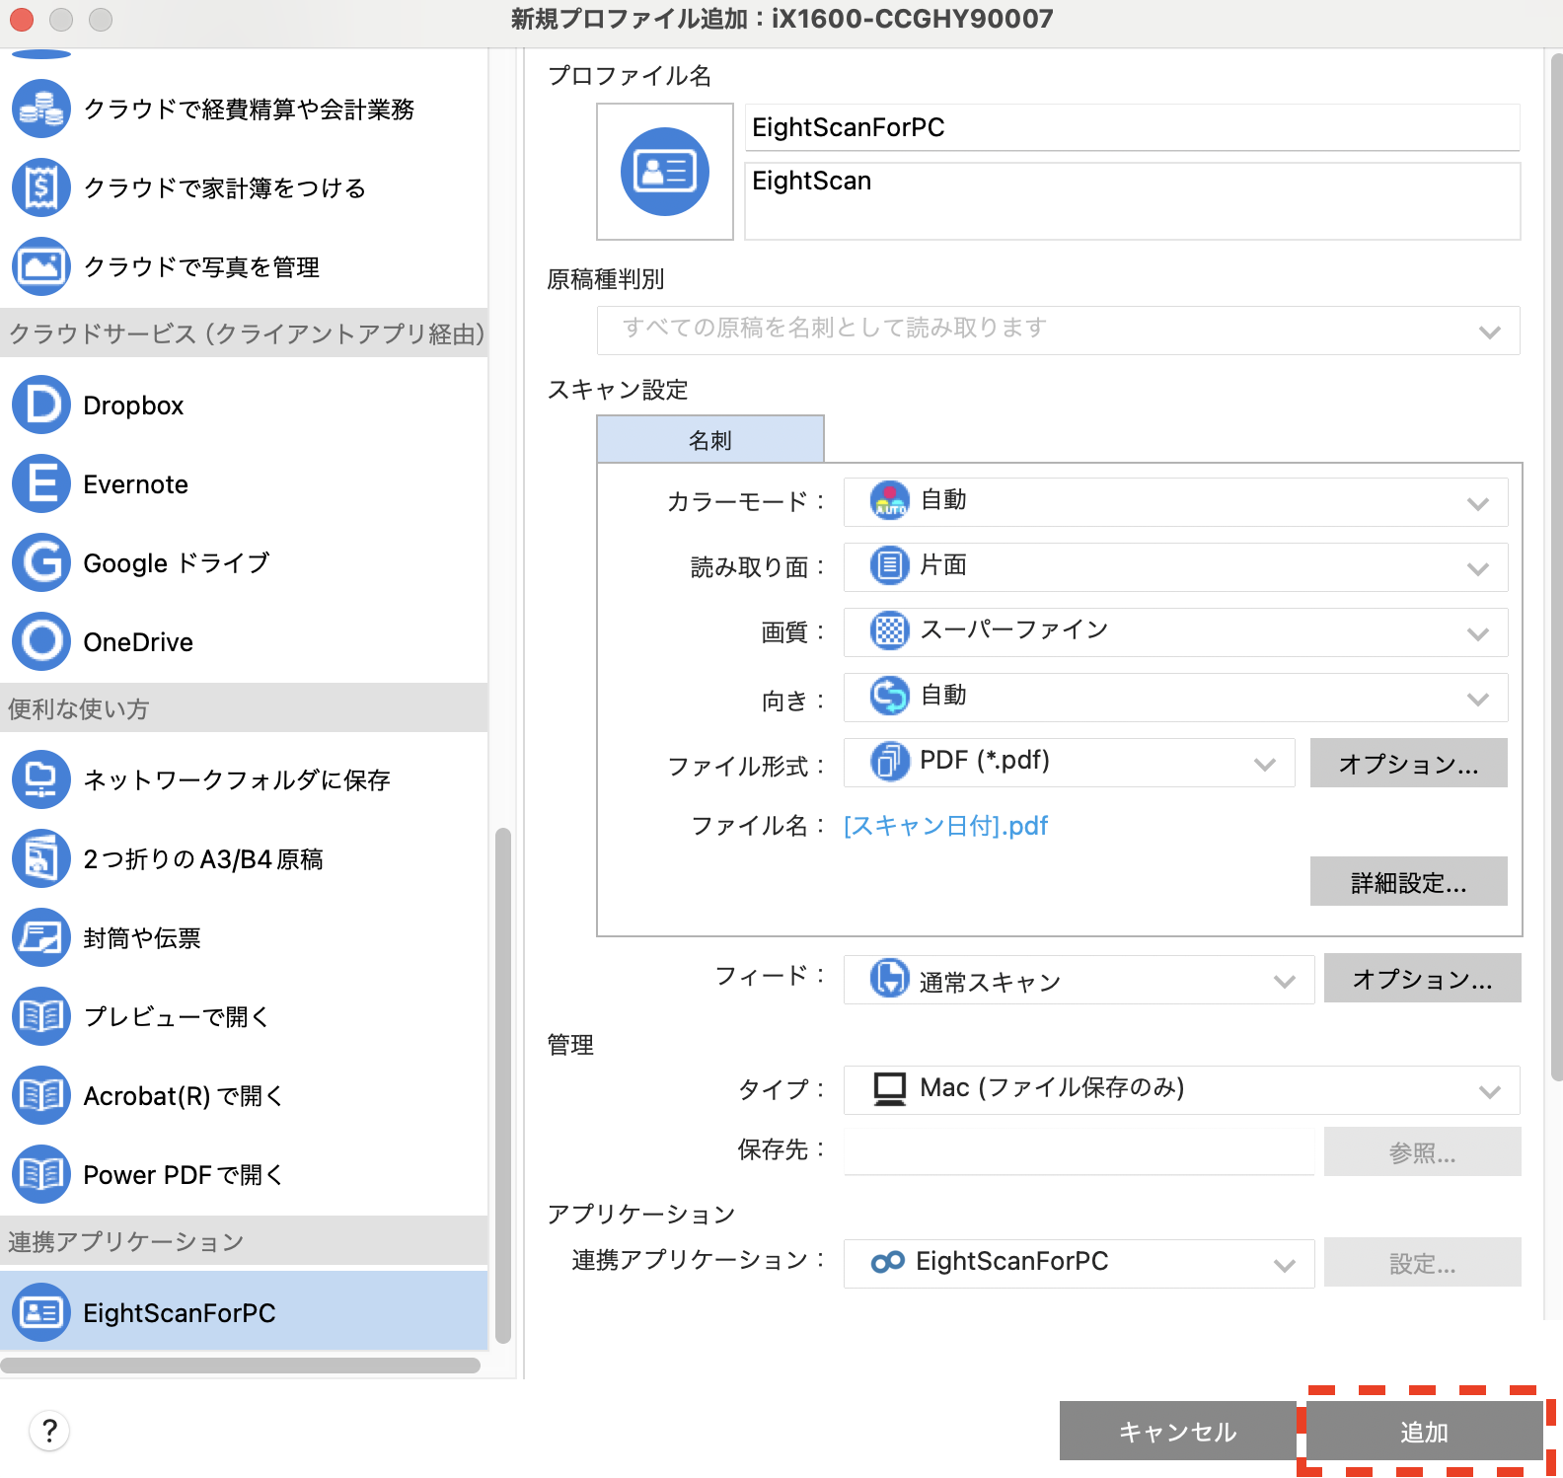Click the 保存先 path field

click(1079, 1151)
